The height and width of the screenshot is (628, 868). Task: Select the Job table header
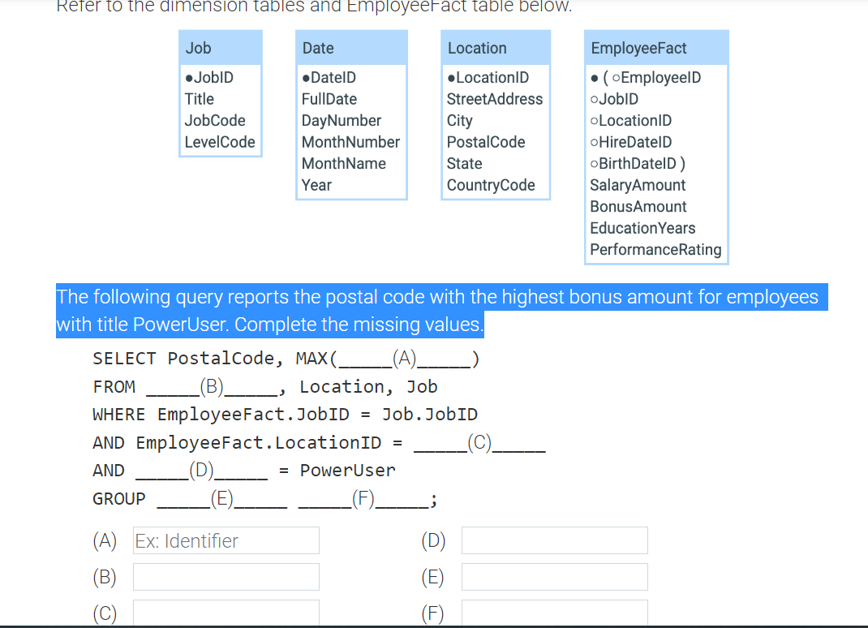click(x=197, y=48)
